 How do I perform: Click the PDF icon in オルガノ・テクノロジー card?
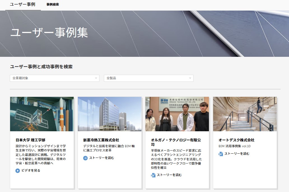coord(153,175)
